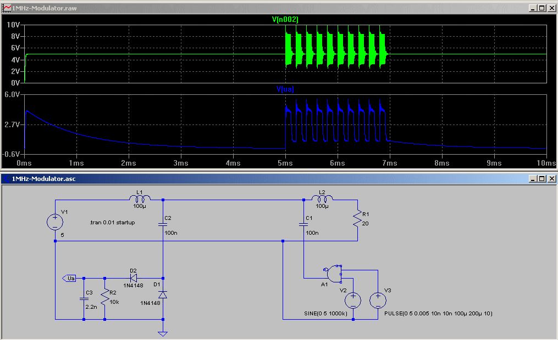The height and width of the screenshot is (340, 558).
Task: Click the 5ms time axis label
Action: (285, 163)
